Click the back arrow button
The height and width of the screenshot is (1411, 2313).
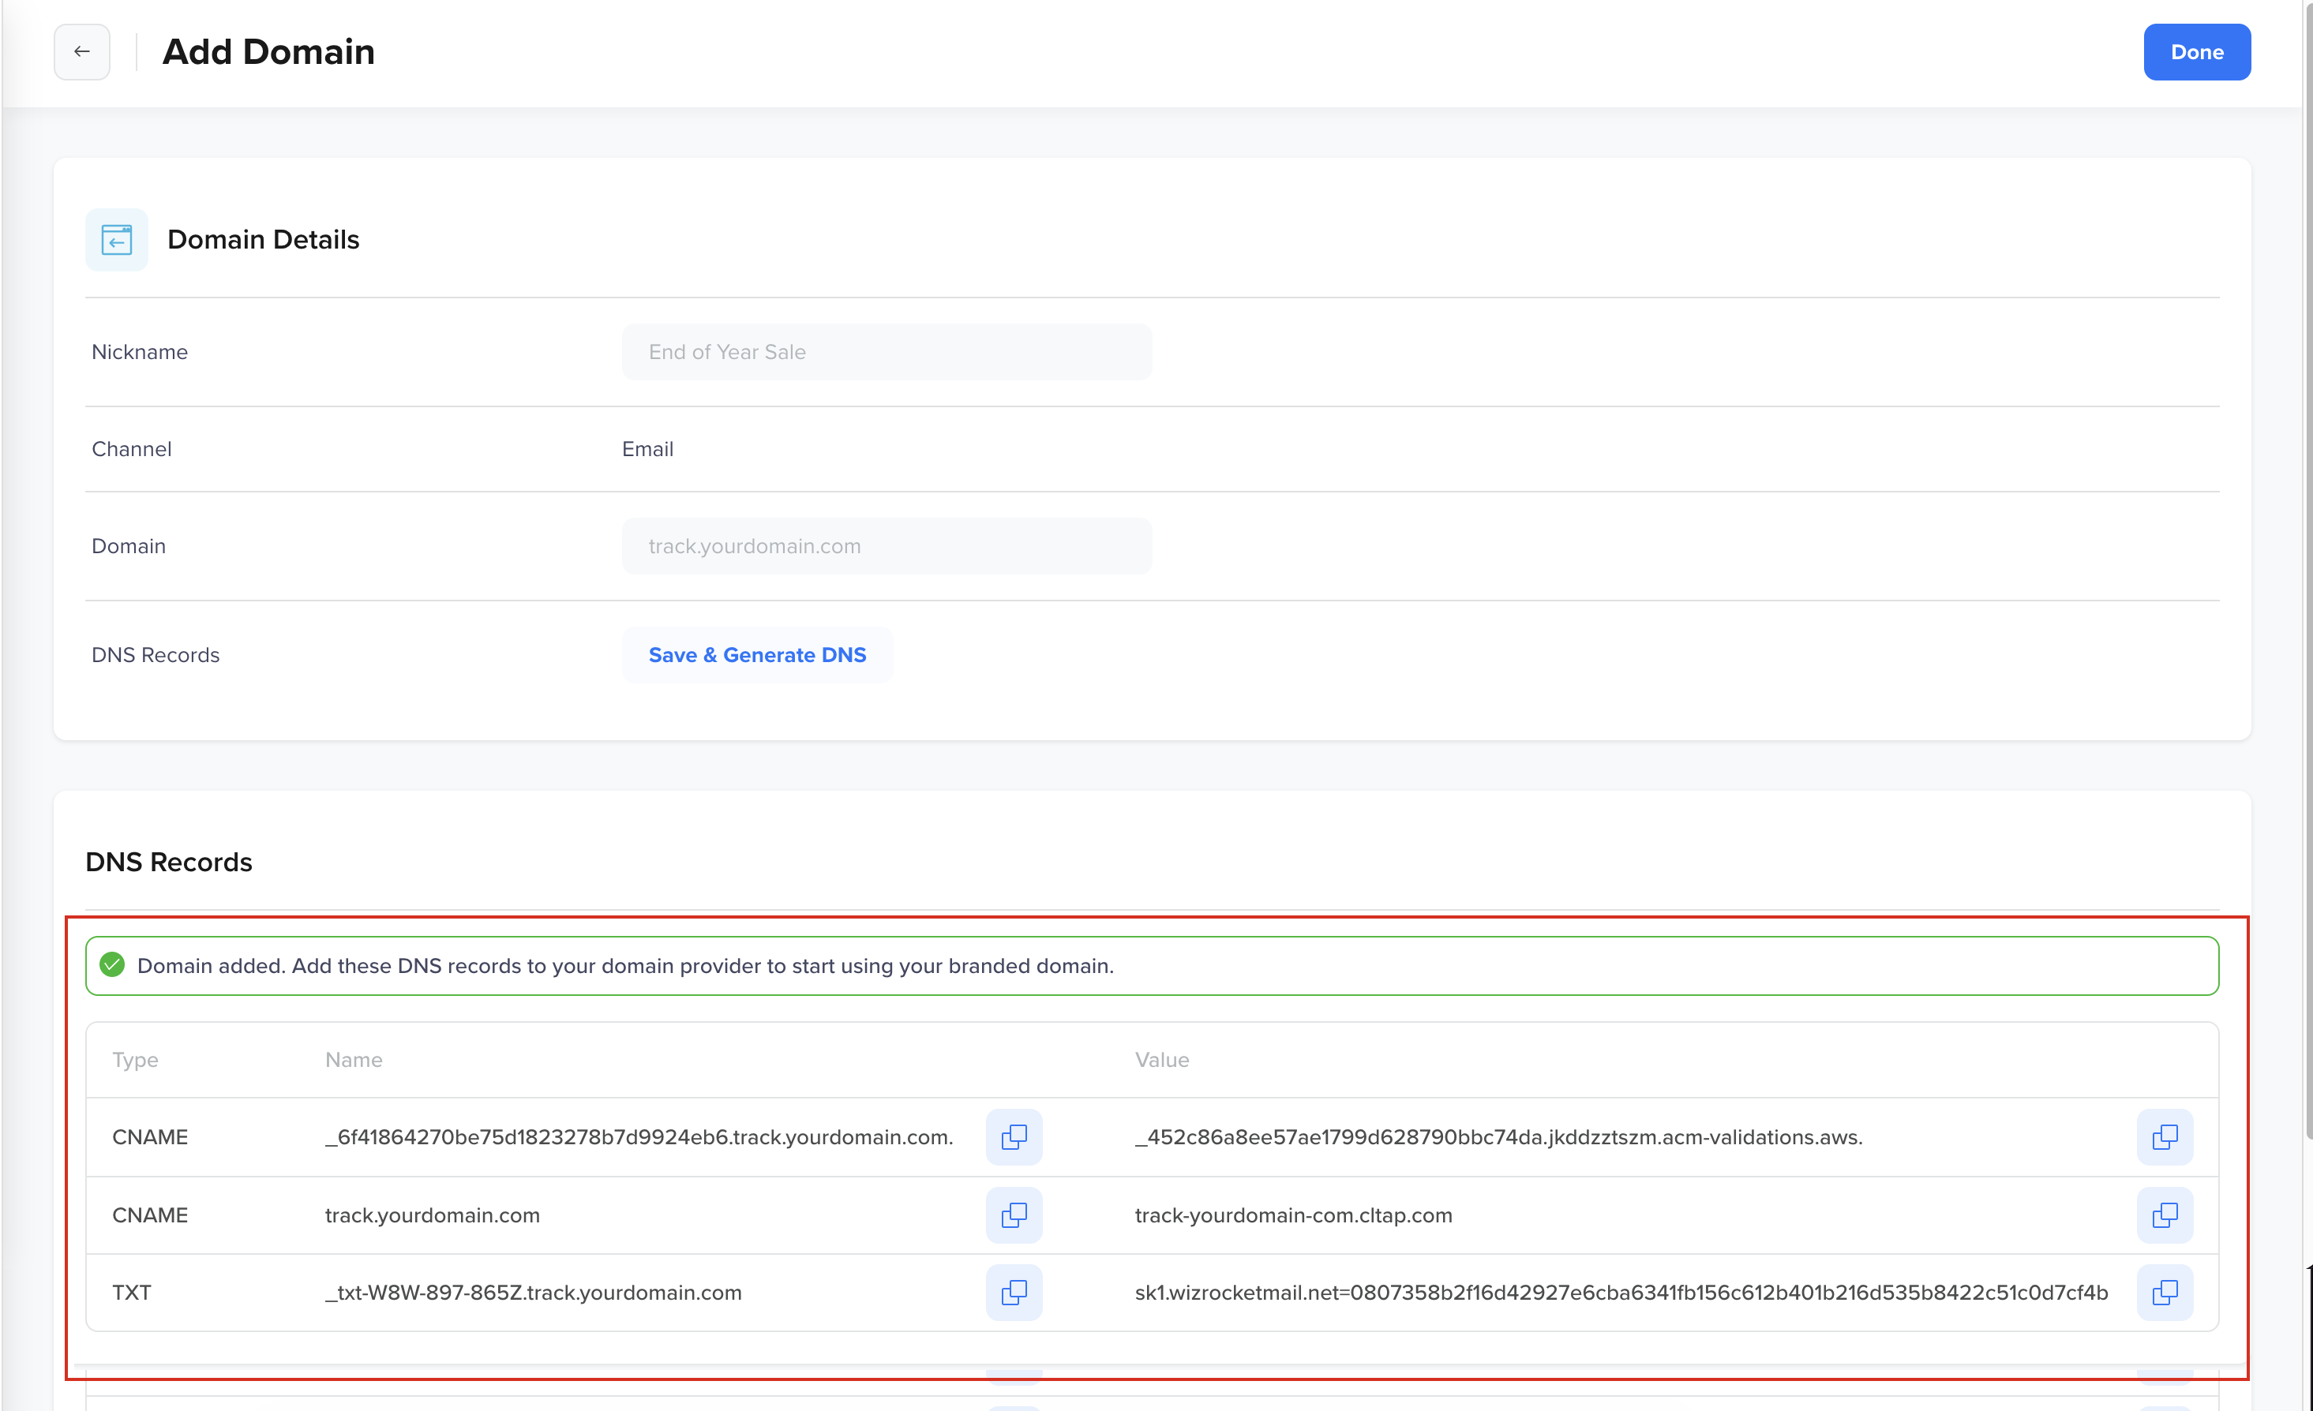[81, 51]
